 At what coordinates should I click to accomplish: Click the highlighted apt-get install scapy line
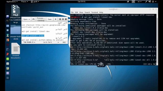coord(33,36)
